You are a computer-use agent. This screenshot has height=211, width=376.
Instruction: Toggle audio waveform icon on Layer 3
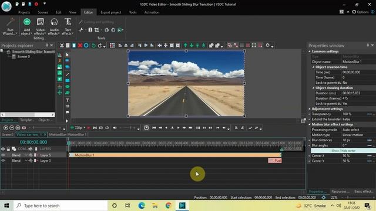[31, 161]
